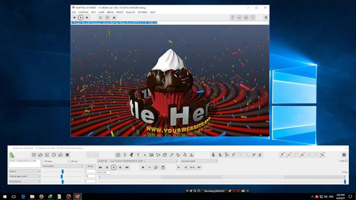Click the wand icon in the effects toolbar

click(x=322, y=155)
